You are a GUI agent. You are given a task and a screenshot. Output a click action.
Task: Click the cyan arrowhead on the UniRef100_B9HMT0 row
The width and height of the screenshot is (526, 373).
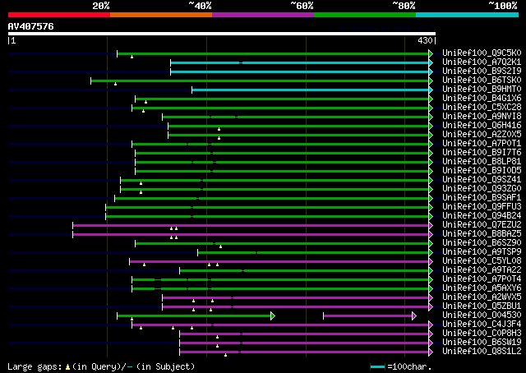431,90
